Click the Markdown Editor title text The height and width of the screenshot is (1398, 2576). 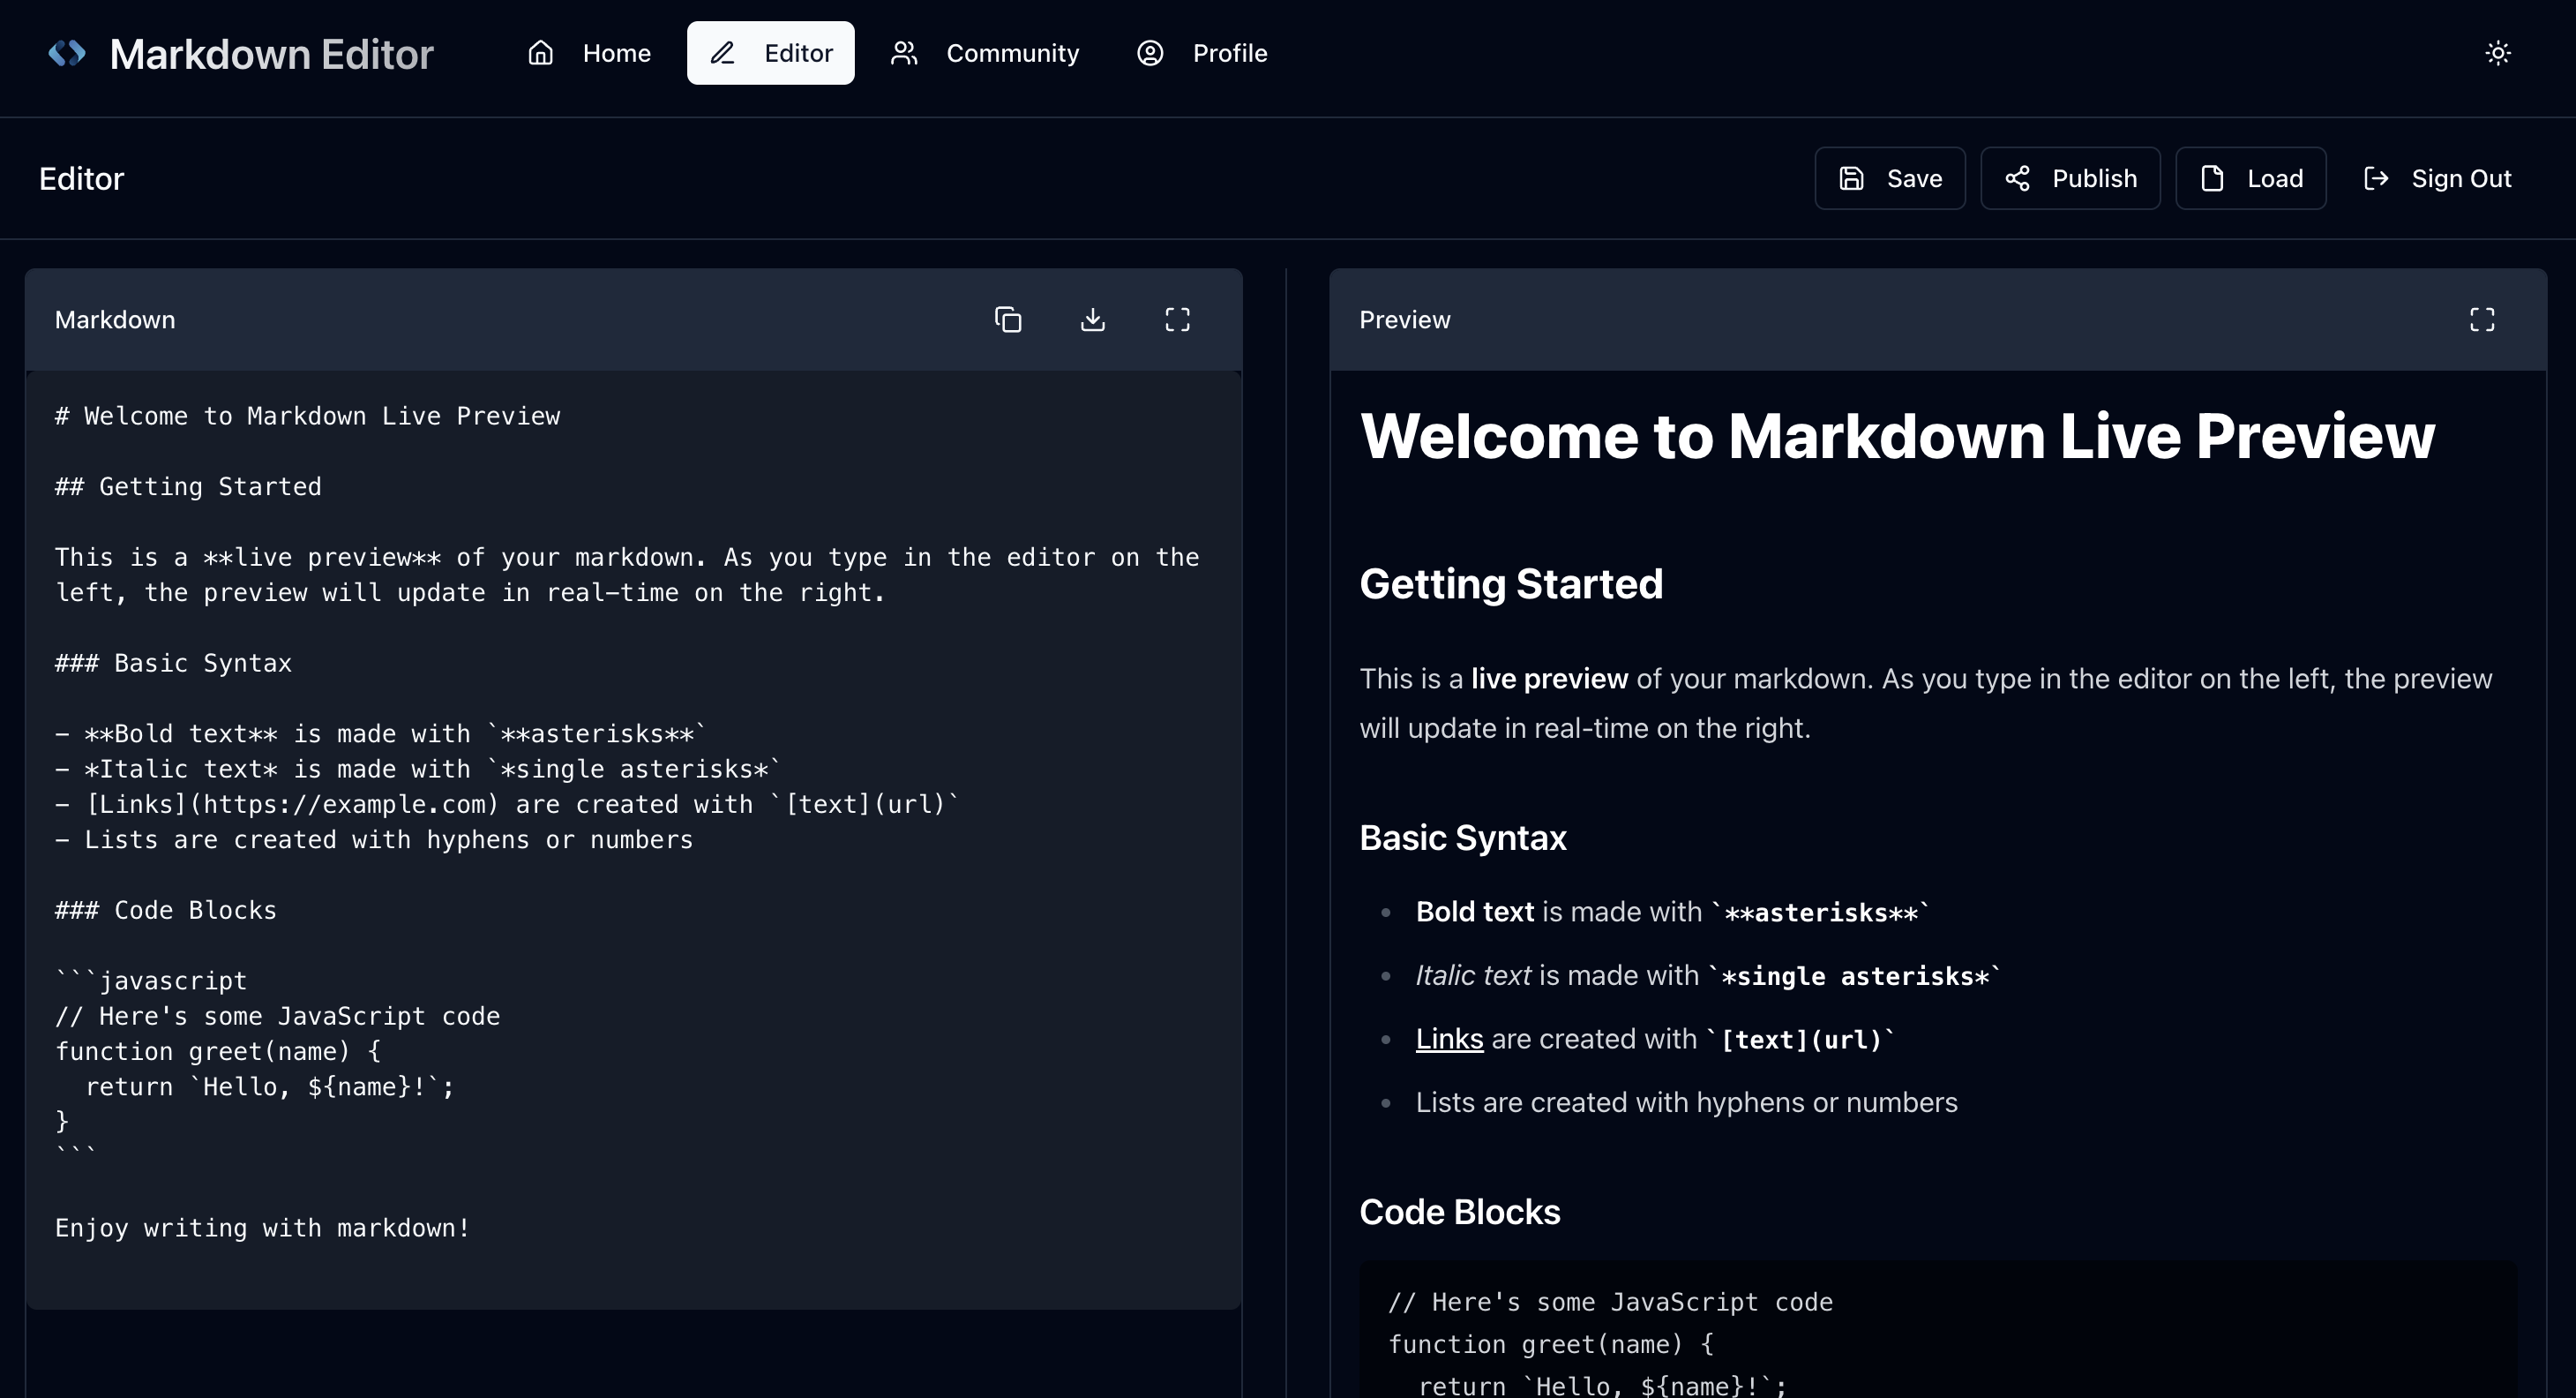(271, 53)
